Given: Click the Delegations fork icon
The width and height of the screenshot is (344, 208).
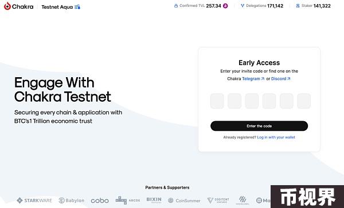Looking at the screenshot, I should [x=243, y=6].
